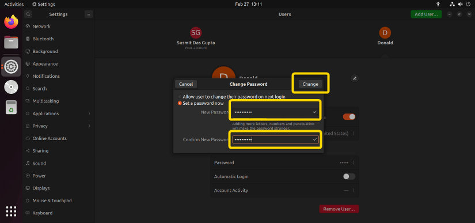Click the volume icon in system tray
This screenshot has width=475, height=223.
click(x=460, y=4)
